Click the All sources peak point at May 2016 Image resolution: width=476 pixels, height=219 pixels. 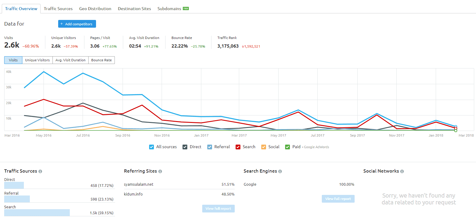(44, 72)
